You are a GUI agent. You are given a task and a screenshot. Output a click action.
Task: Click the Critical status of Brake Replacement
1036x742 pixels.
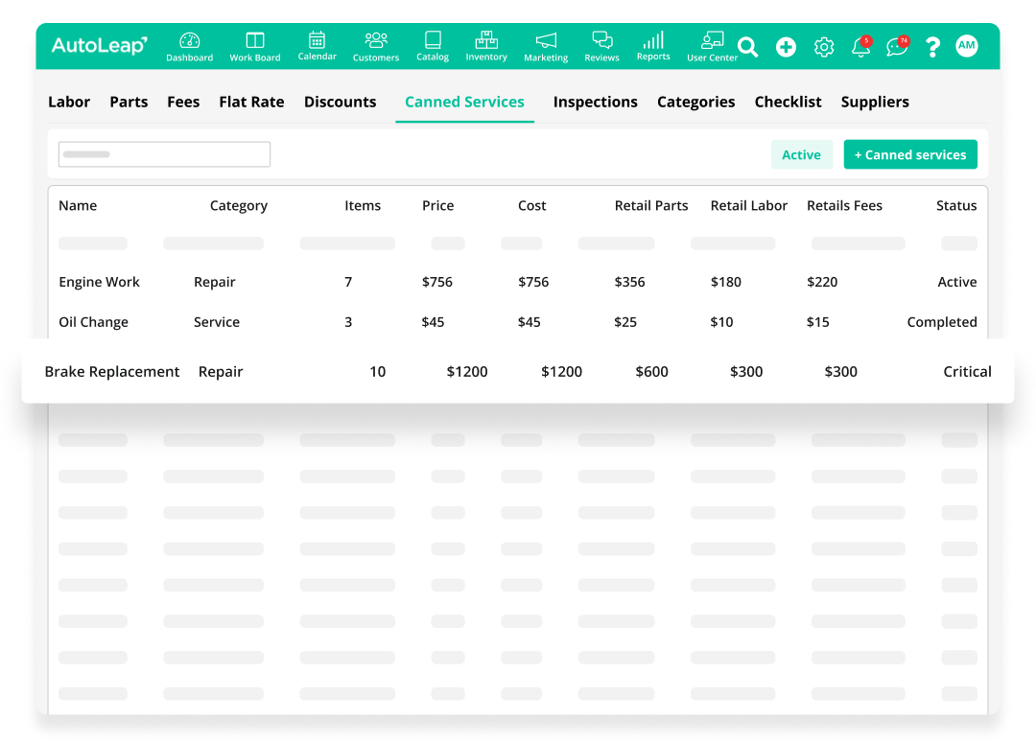coord(967,372)
